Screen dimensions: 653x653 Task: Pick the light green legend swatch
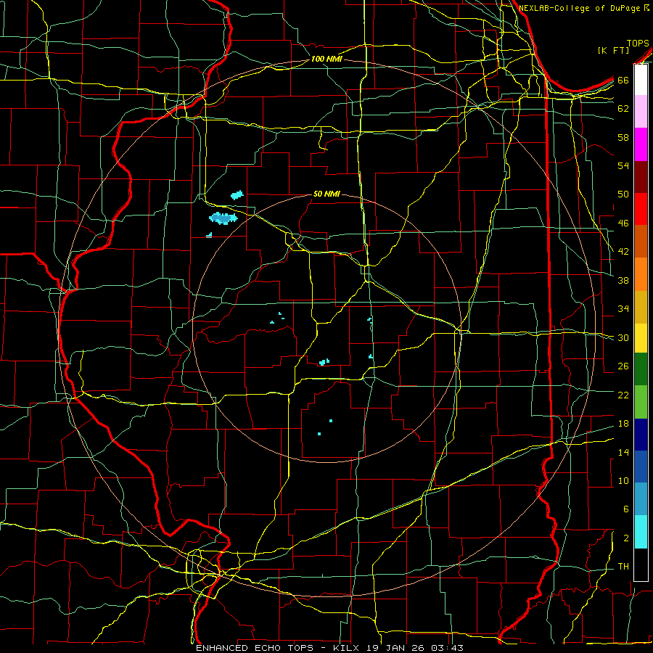641,402
